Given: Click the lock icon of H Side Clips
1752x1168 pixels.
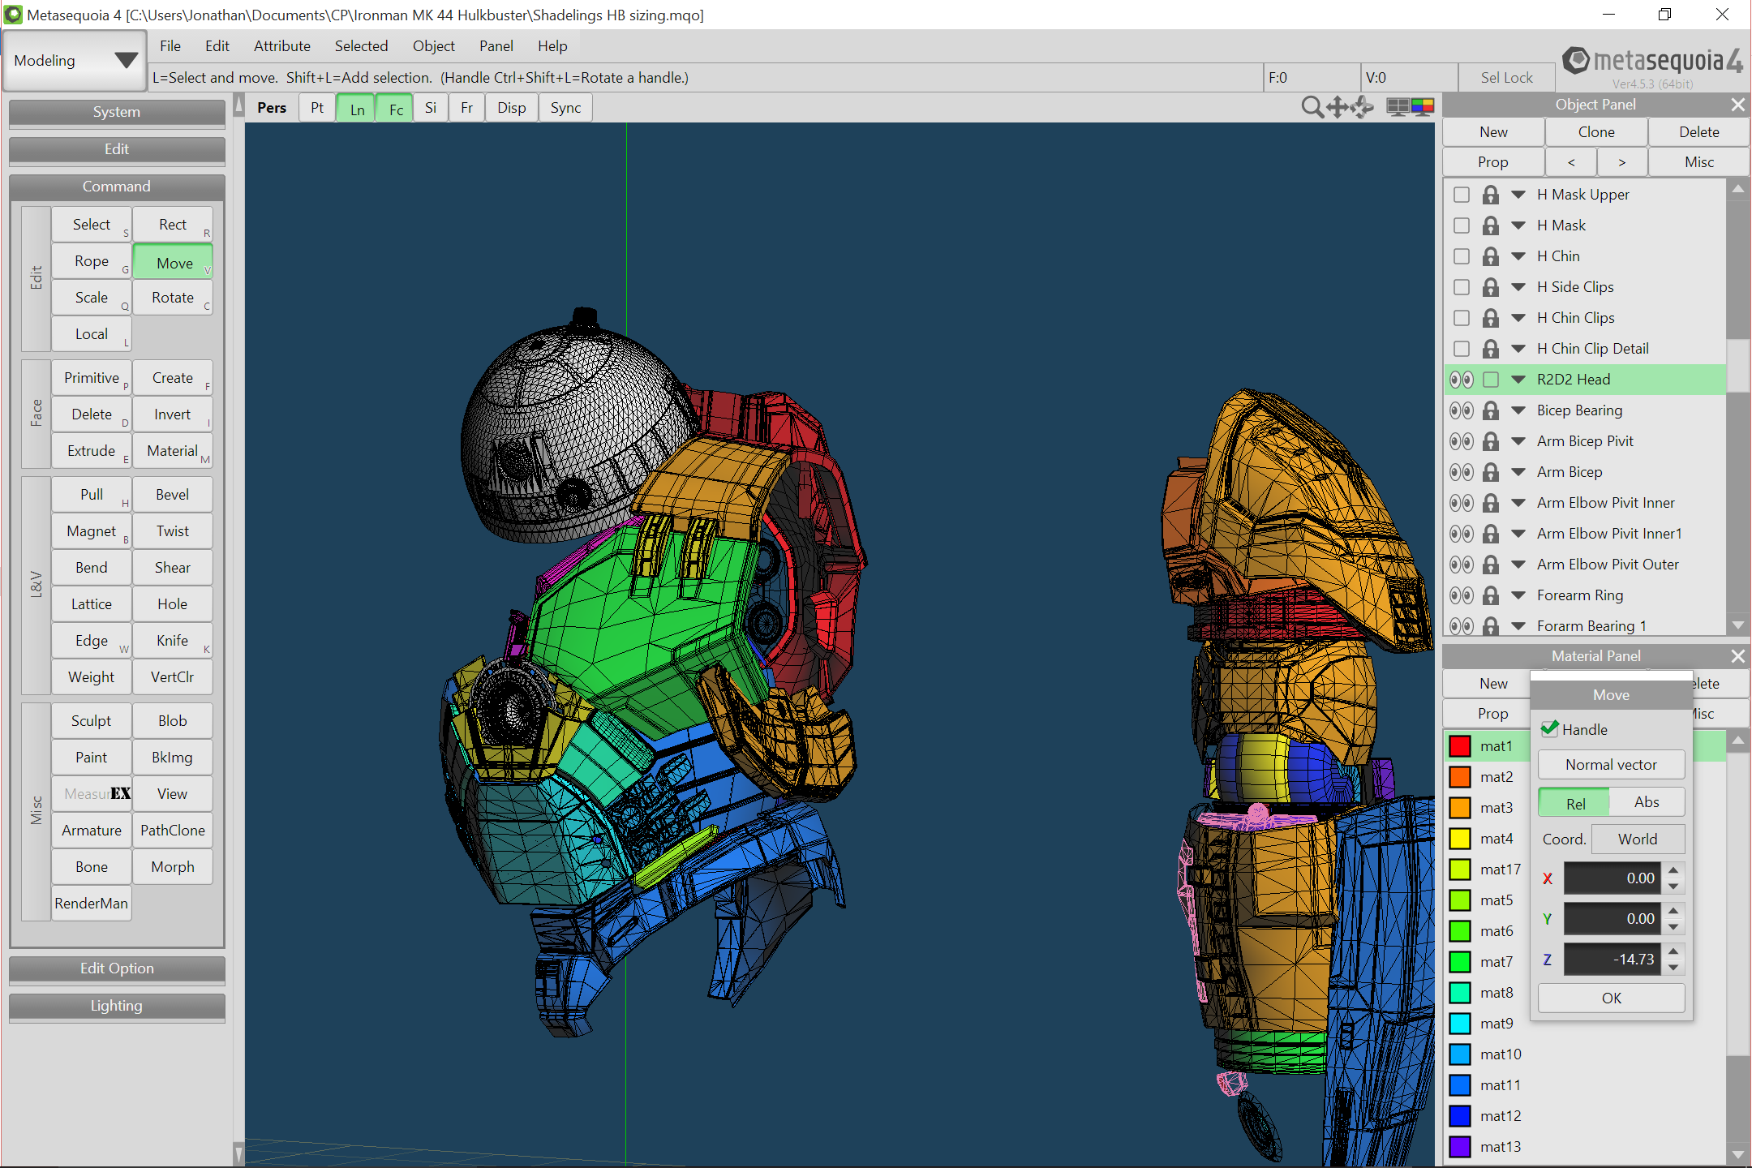Looking at the screenshot, I should coord(1491,287).
